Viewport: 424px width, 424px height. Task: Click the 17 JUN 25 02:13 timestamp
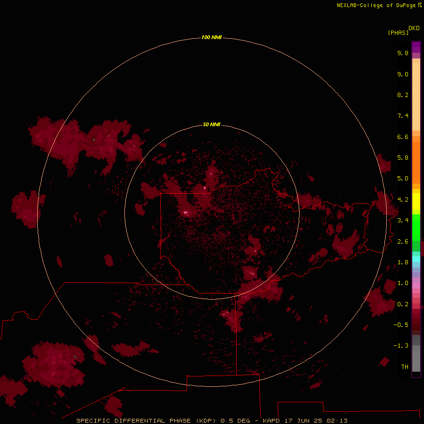click(x=316, y=421)
